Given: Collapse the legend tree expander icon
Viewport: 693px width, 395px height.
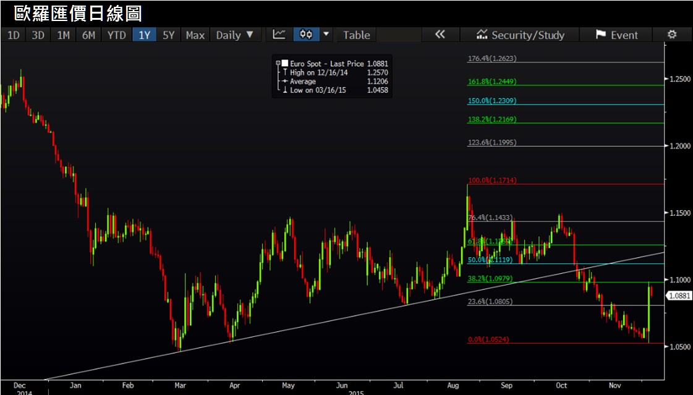Looking at the screenshot, I should pos(278,64).
